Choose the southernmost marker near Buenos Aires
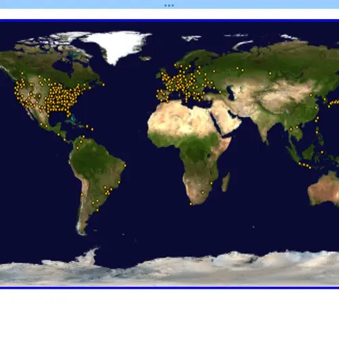 click(x=97, y=210)
